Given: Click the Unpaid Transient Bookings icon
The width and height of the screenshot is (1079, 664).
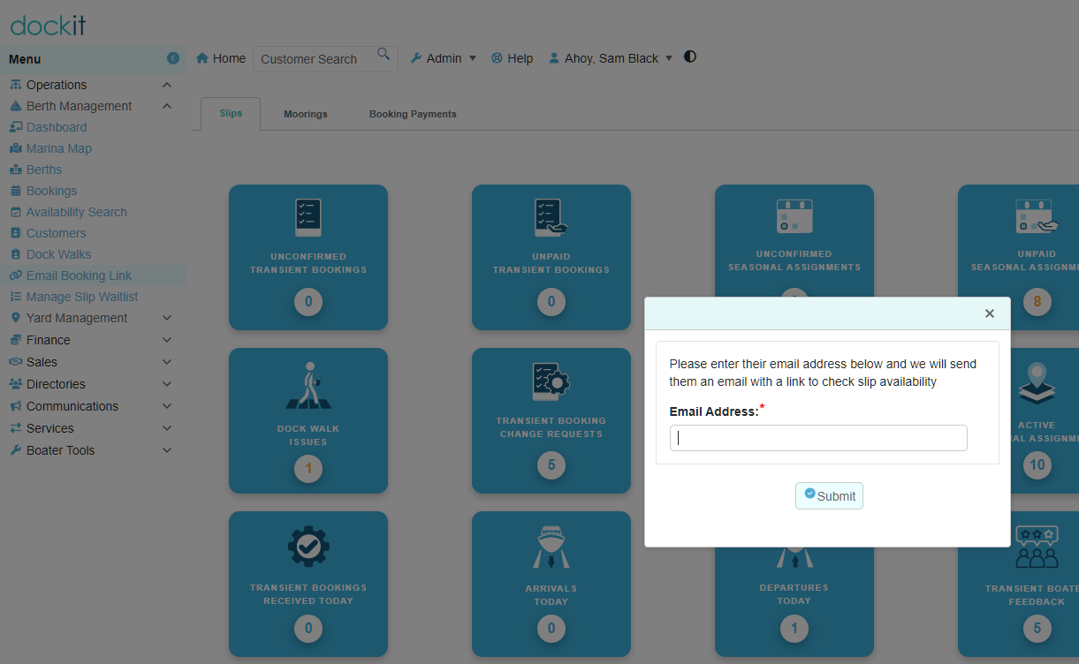Looking at the screenshot, I should [x=551, y=217].
